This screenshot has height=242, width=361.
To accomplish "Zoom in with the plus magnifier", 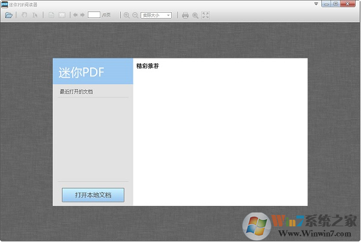I will tap(126, 15).
